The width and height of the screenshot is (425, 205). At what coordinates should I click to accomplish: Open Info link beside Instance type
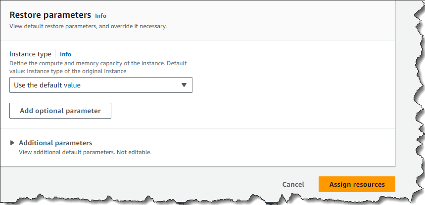point(65,54)
